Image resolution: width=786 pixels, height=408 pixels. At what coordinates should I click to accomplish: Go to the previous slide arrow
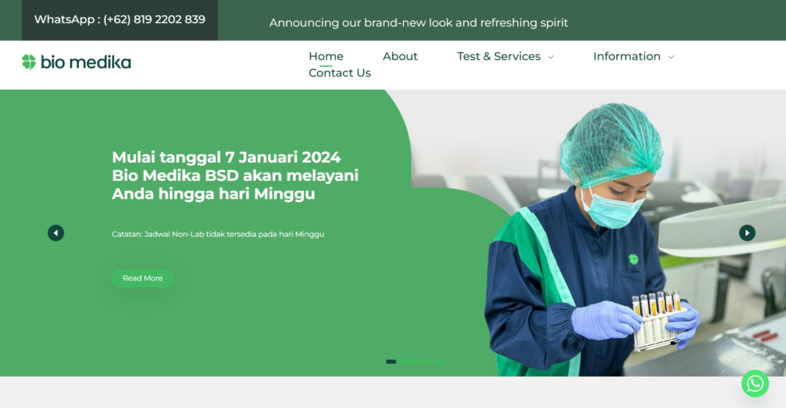pyautogui.click(x=55, y=233)
